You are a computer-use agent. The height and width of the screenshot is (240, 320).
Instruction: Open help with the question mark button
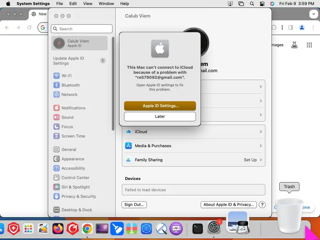(262, 205)
